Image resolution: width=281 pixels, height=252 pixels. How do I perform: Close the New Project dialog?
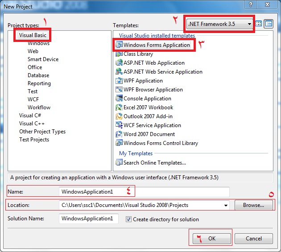267,4
